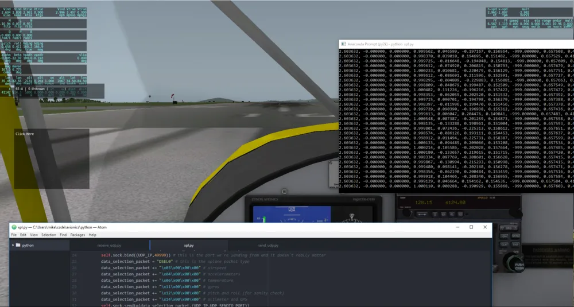
Task: Click the Atom app icon in title bar
Action: click(13, 227)
